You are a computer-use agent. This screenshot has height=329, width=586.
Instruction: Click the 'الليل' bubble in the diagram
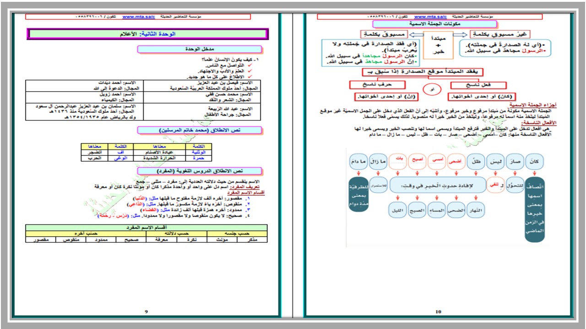[x=398, y=210]
